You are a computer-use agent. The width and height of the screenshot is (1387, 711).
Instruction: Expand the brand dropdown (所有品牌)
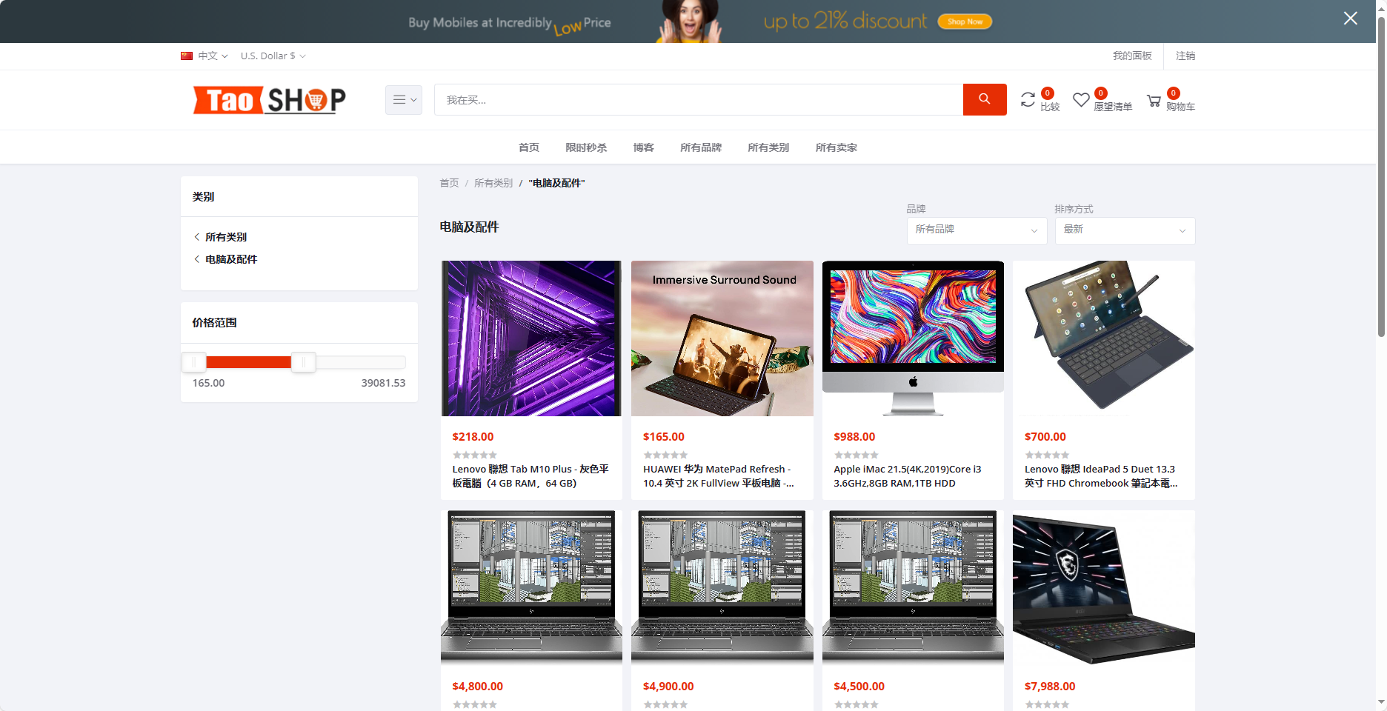[x=977, y=230]
